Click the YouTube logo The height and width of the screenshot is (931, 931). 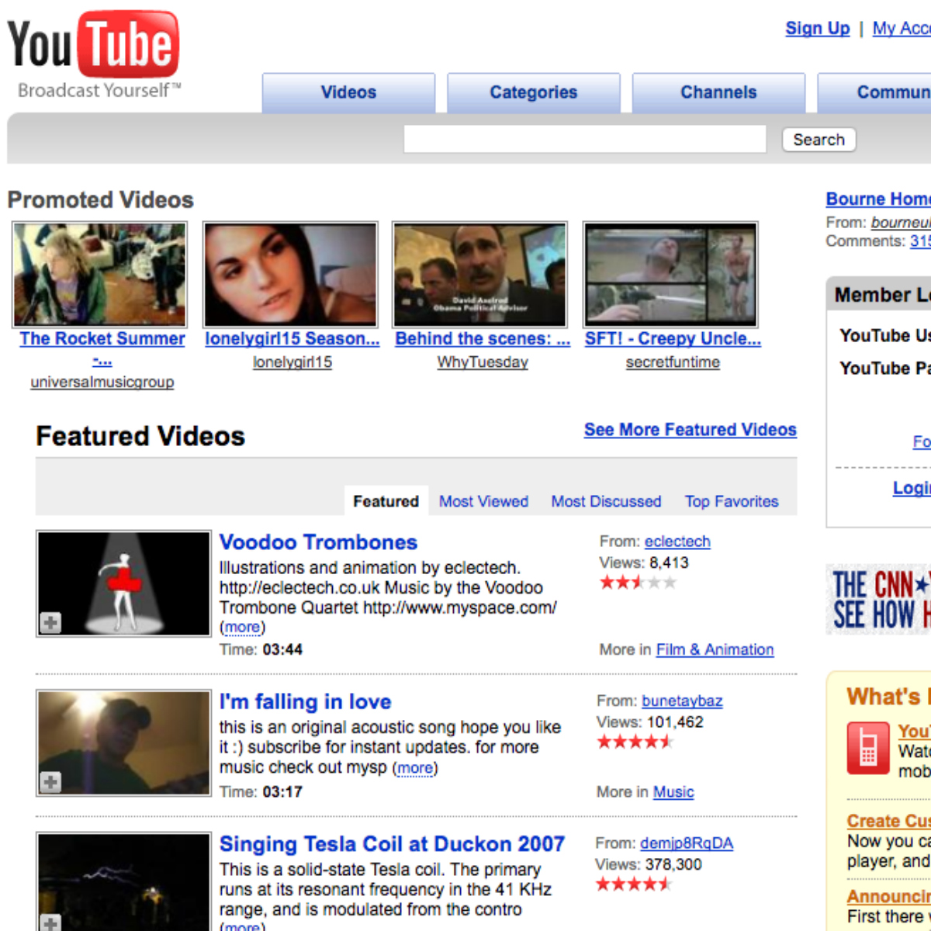(x=93, y=47)
